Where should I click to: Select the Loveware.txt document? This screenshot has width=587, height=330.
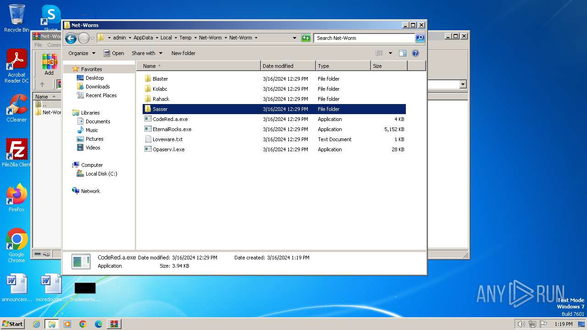pyautogui.click(x=167, y=139)
